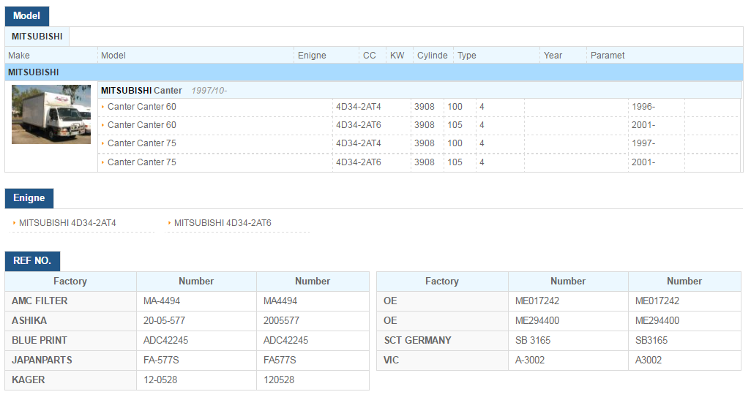Click the left table's Factory header

70,282
